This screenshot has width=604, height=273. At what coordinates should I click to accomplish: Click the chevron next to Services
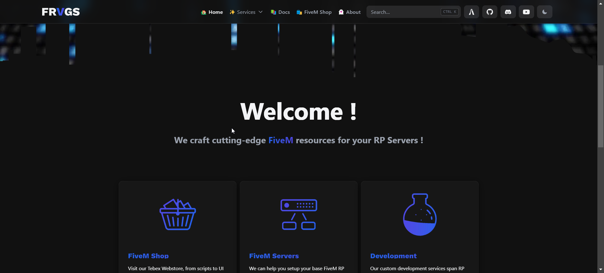point(260,12)
